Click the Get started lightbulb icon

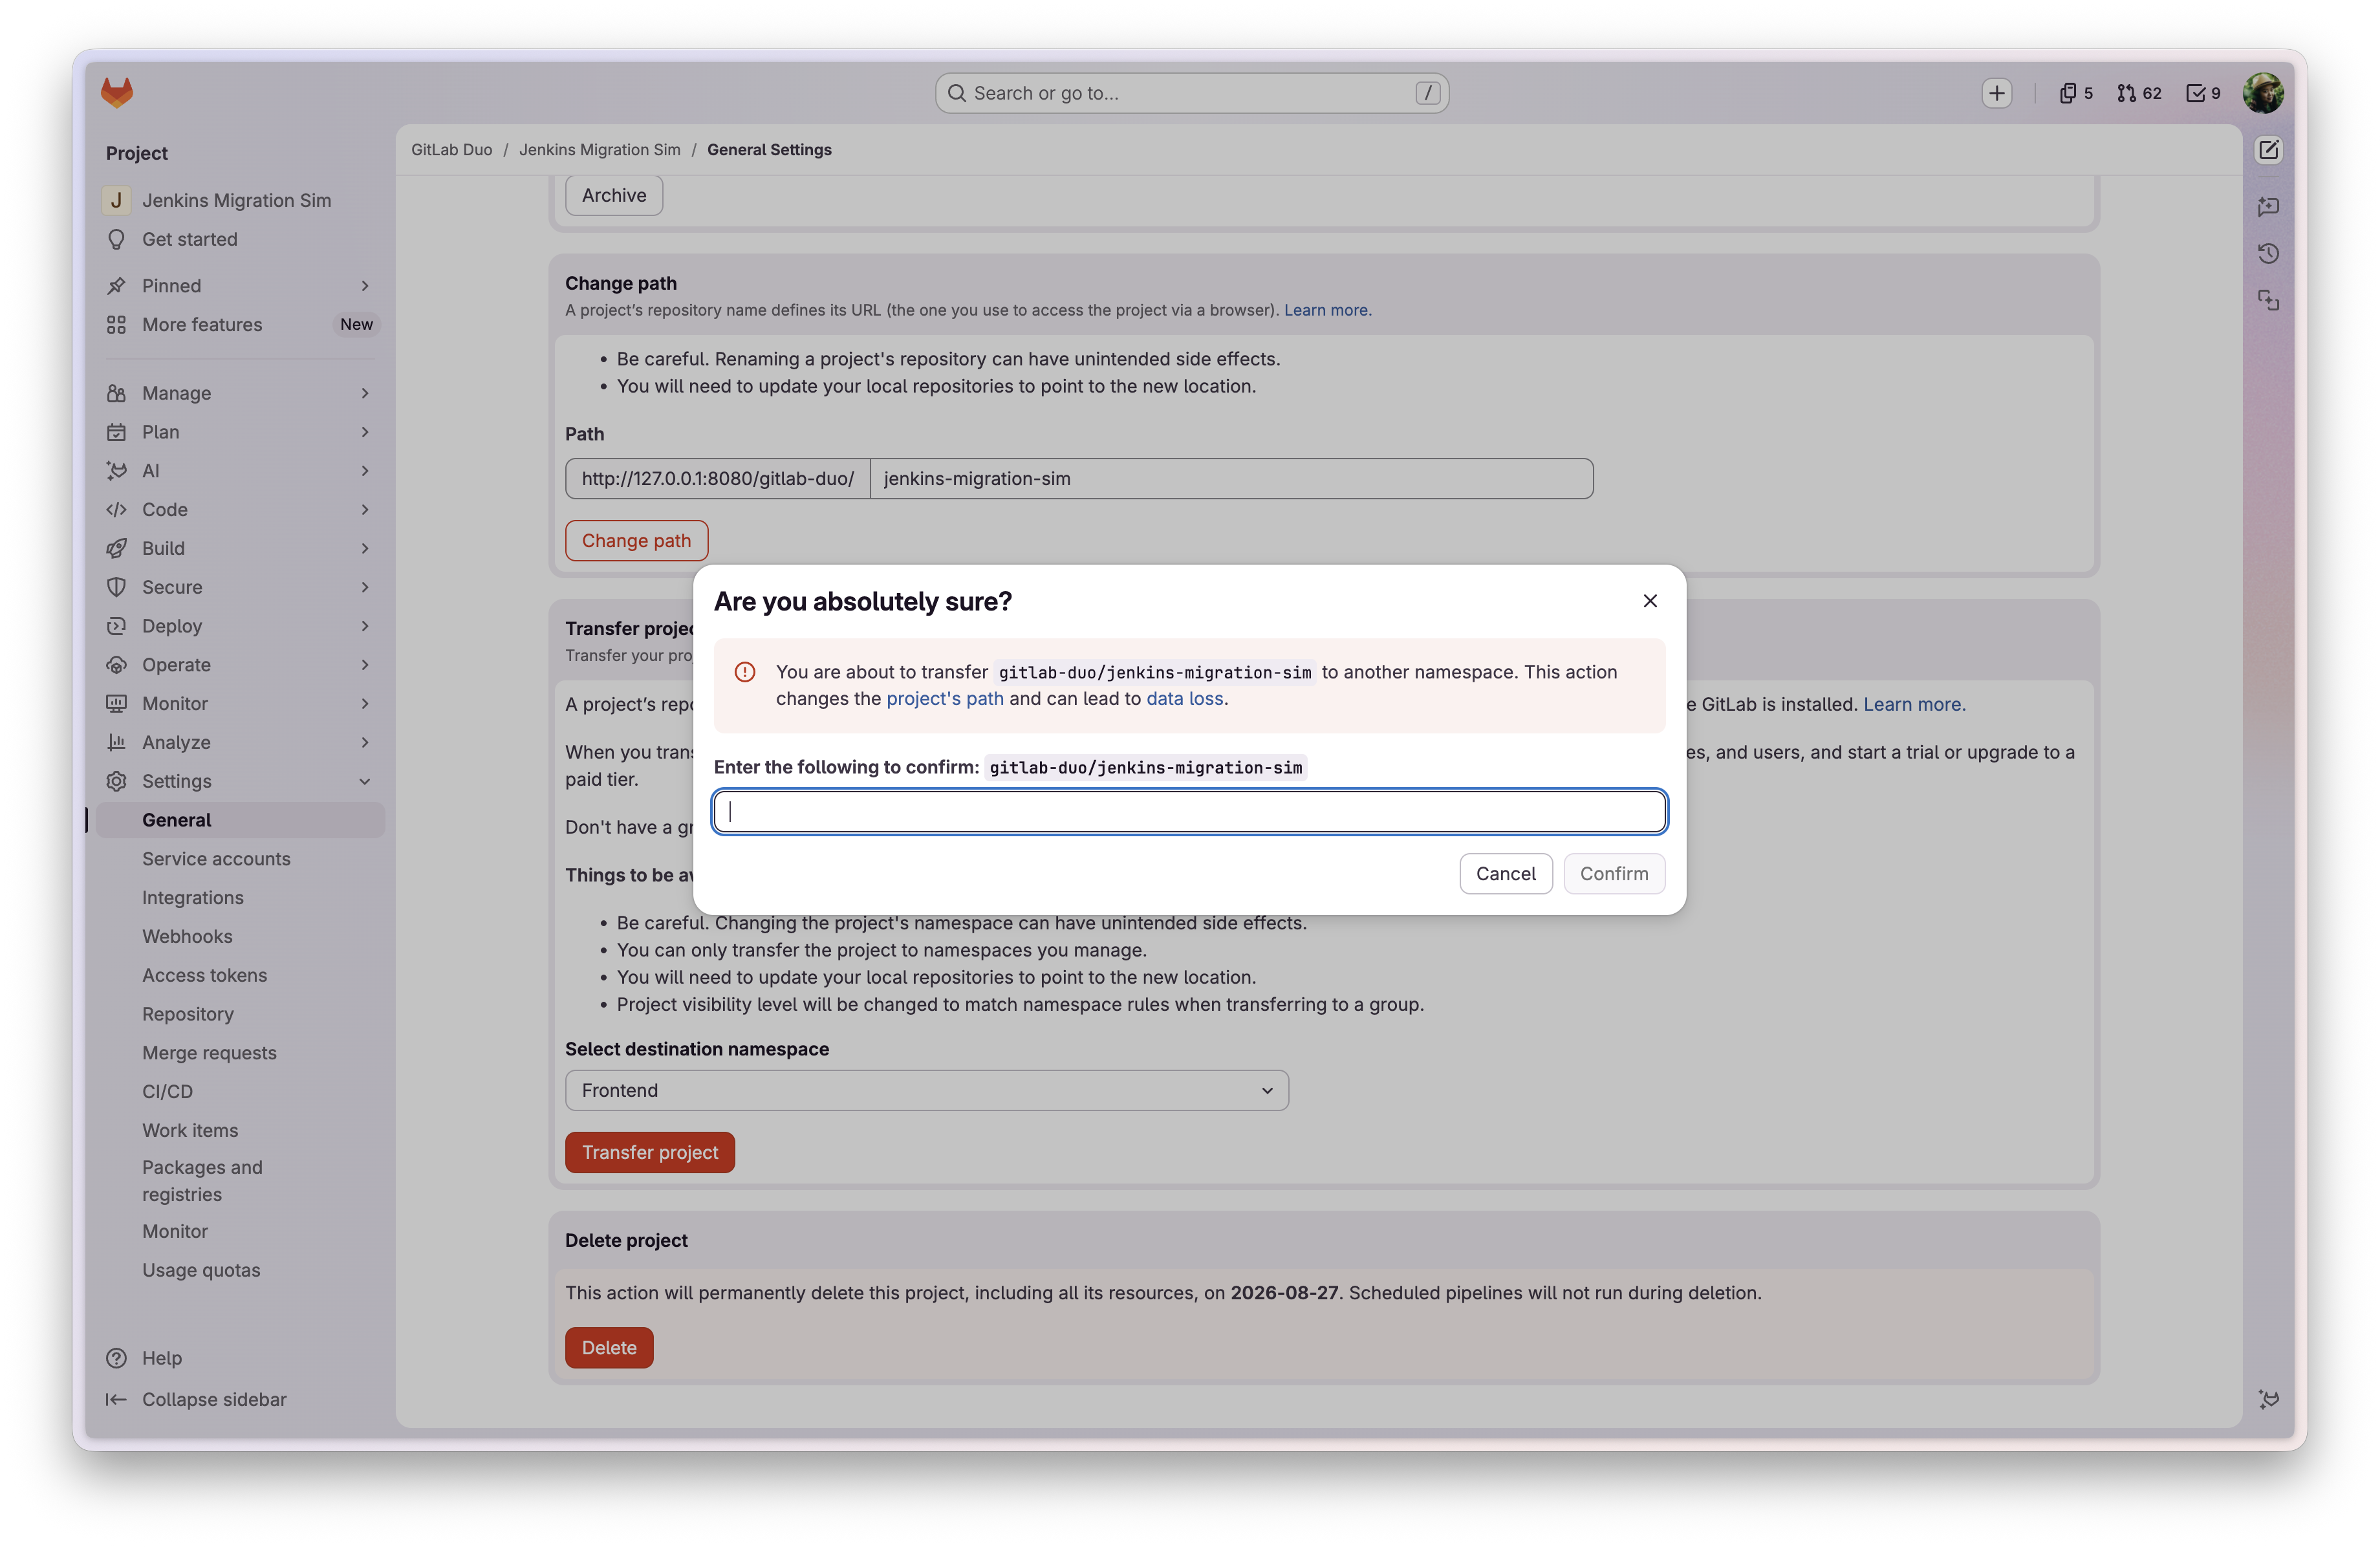116,239
